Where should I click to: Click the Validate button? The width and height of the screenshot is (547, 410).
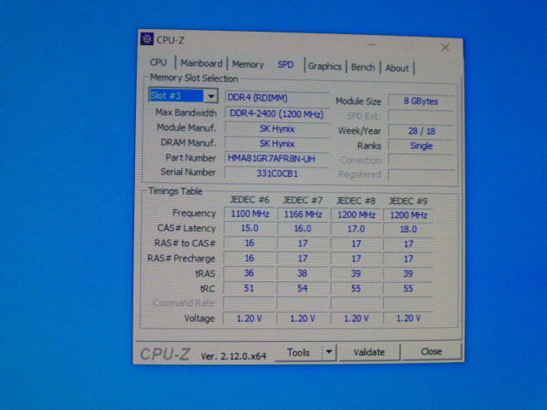coord(369,352)
